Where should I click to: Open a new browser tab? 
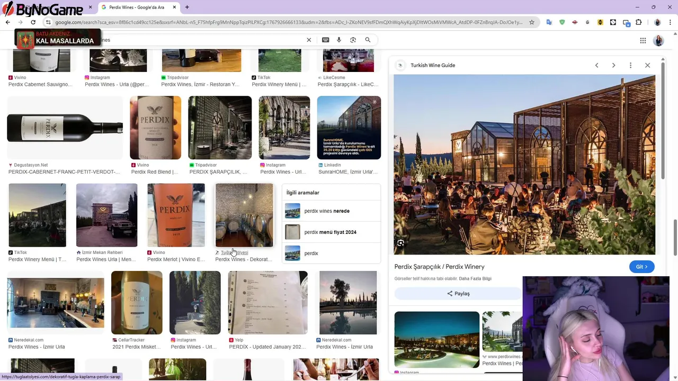point(187,7)
